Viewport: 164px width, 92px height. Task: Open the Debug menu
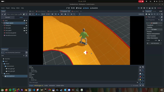pos(13,8)
